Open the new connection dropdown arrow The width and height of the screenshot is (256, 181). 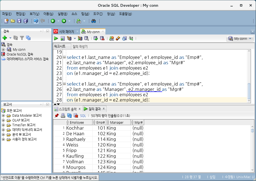pyautogui.click(x=10, y=38)
